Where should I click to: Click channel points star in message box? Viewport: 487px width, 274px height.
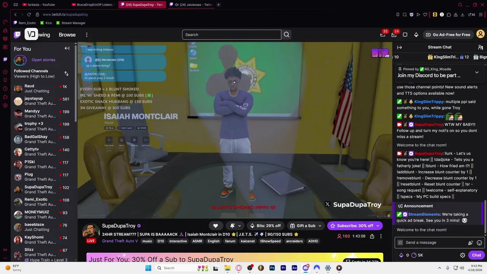pos(400,242)
